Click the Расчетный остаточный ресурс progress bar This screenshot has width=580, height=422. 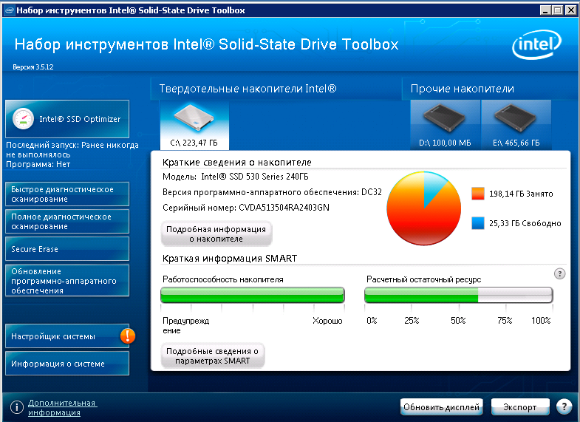[x=459, y=295]
